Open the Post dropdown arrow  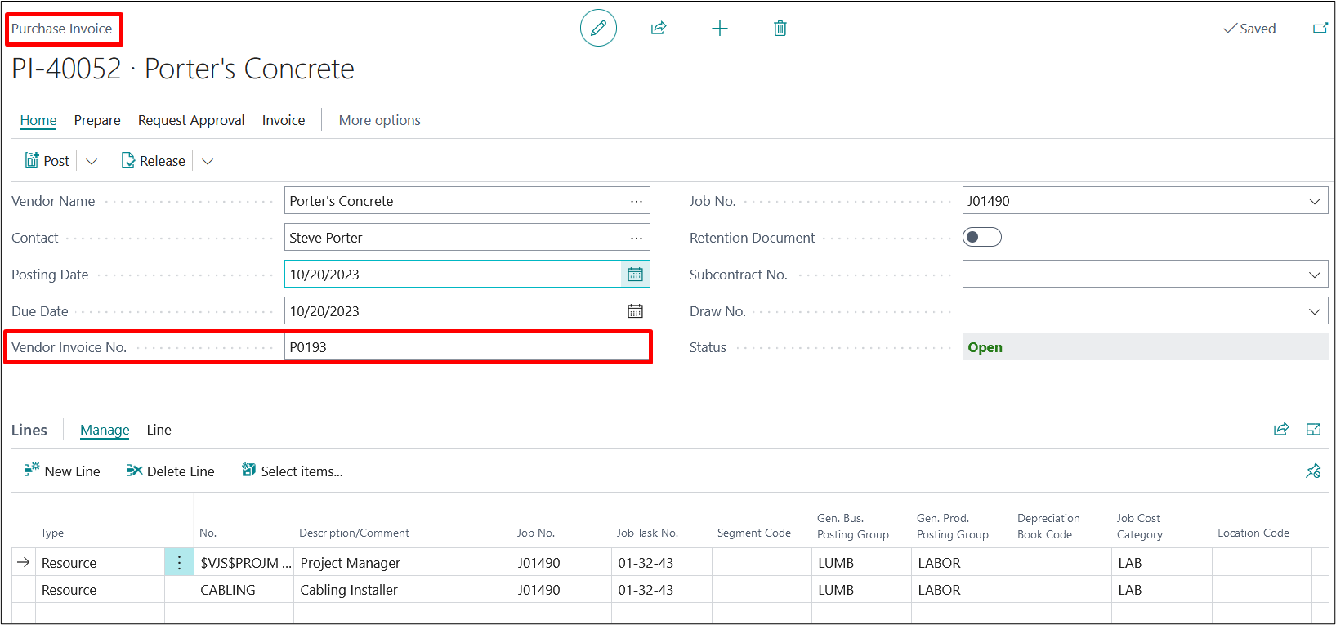(x=92, y=162)
